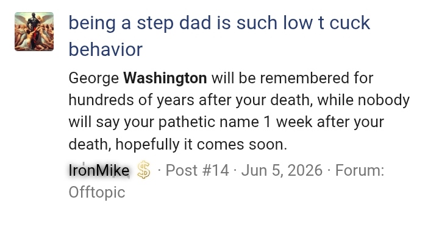Click the dark statue figure in the avatar
This screenshot has height=225, width=439.
coord(34,29)
